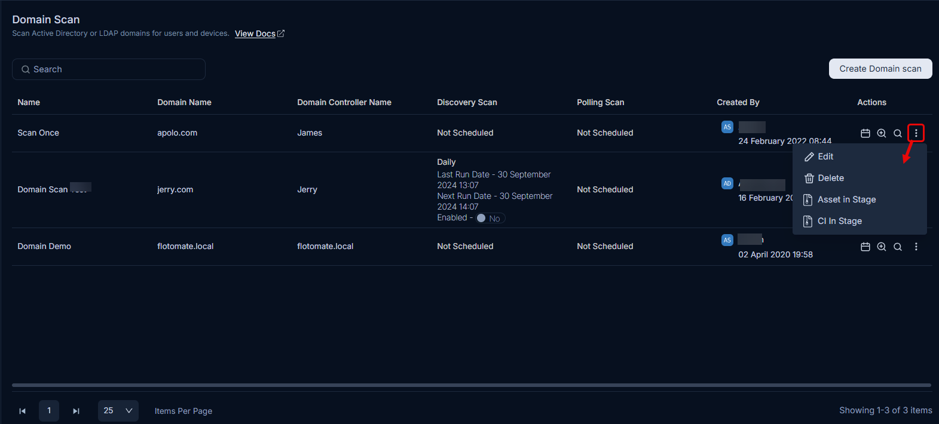Screen dimensions: 939x424
Task: Click the external-link icon beside View Docs
Action: click(x=281, y=33)
